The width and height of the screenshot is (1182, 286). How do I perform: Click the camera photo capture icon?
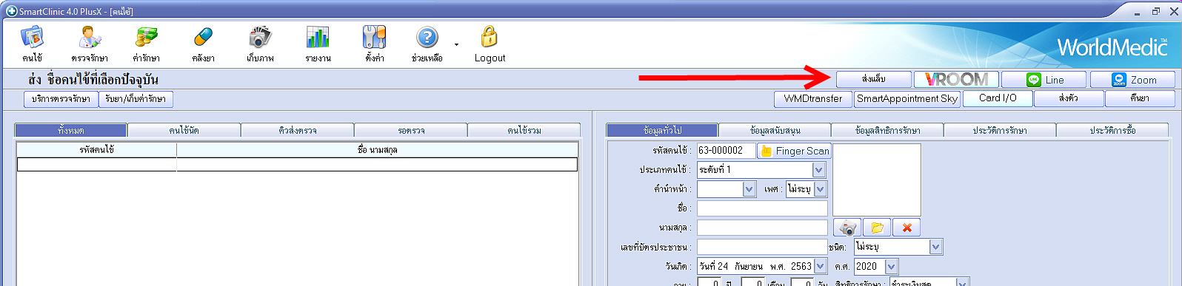[x=847, y=228]
